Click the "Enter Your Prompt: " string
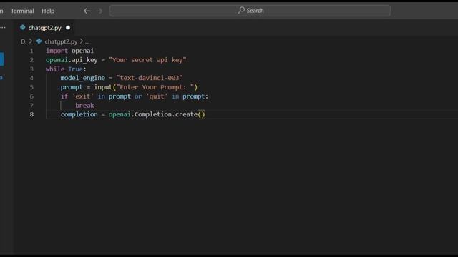 pyautogui.click(x=155, y=87)
